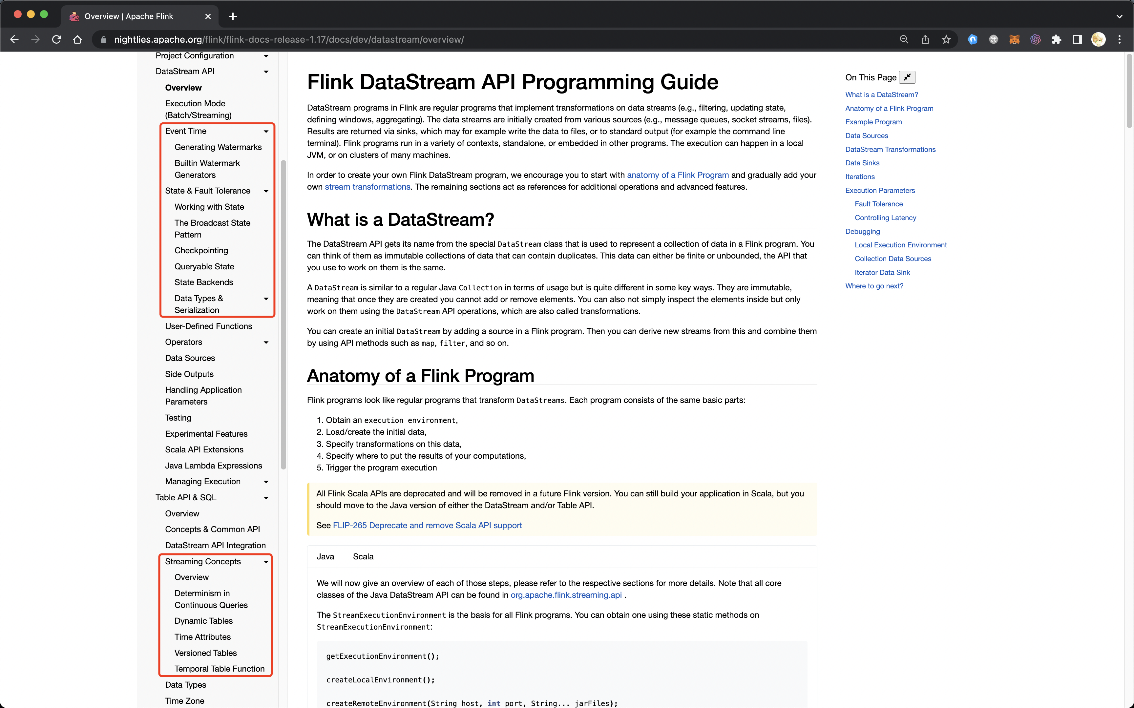Jump to 'What is a DataStream?' section
Image resolution: width=1134 pixels, height=708 pixels.
(881, 94)
